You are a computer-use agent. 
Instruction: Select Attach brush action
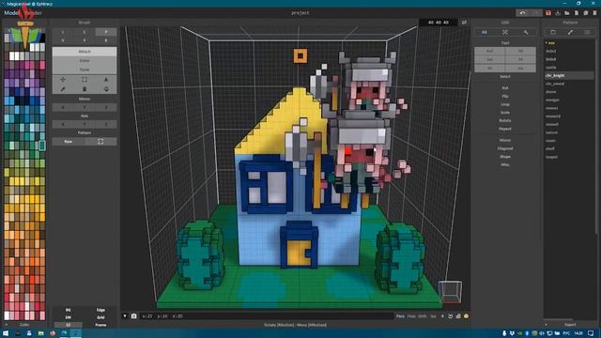pyautogui.click(x=85, y=52)
